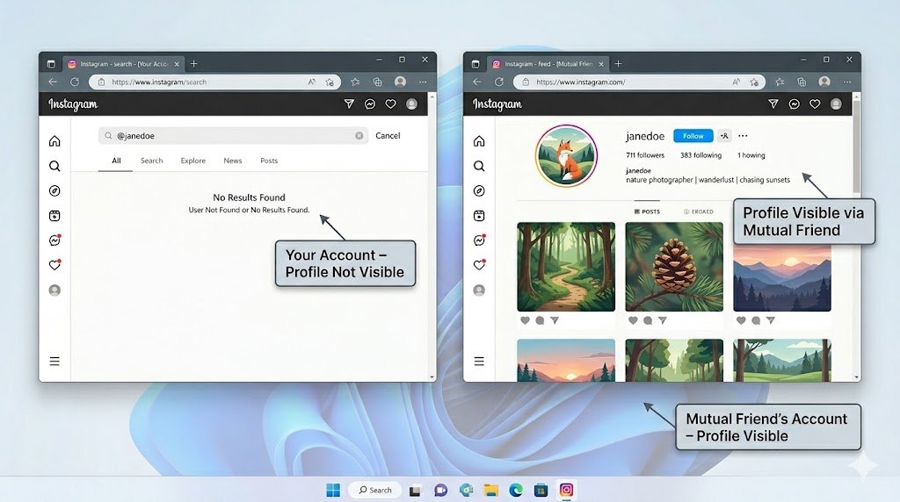Open File Explorer from taskbar
The image size is (900, 502).
(490, 490)
